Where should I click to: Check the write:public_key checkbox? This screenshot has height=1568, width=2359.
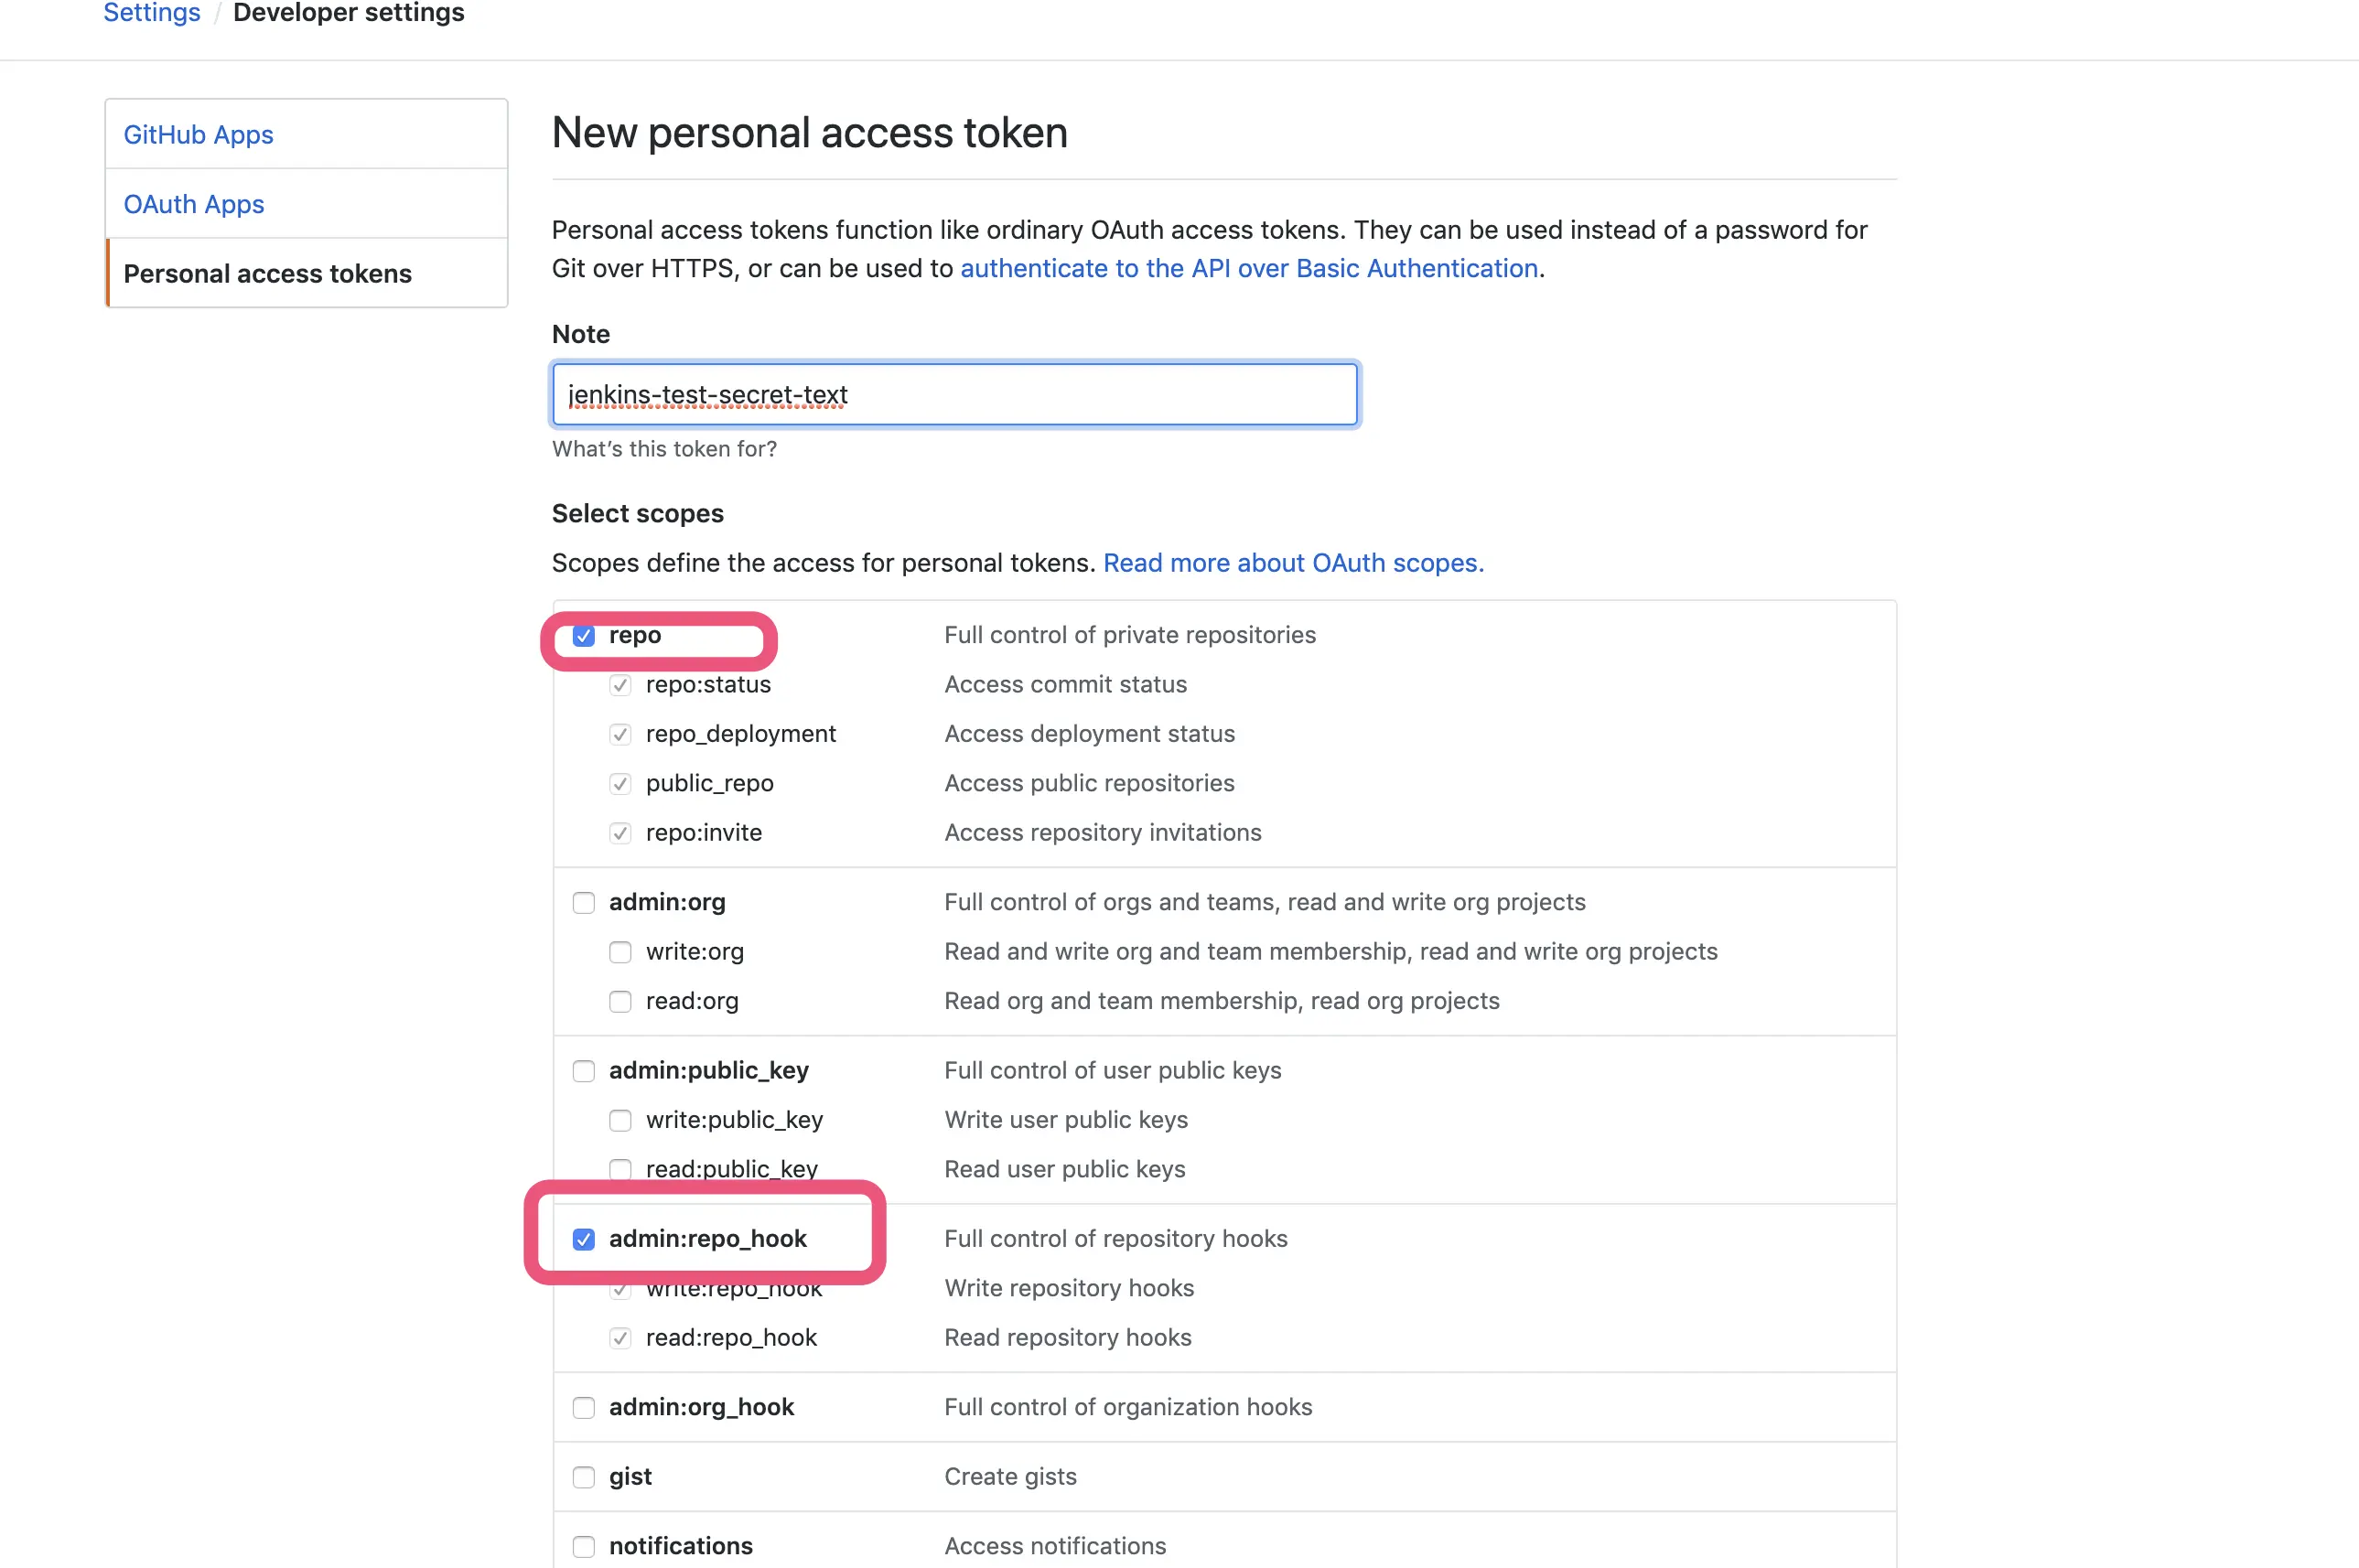pos(620,1120)
